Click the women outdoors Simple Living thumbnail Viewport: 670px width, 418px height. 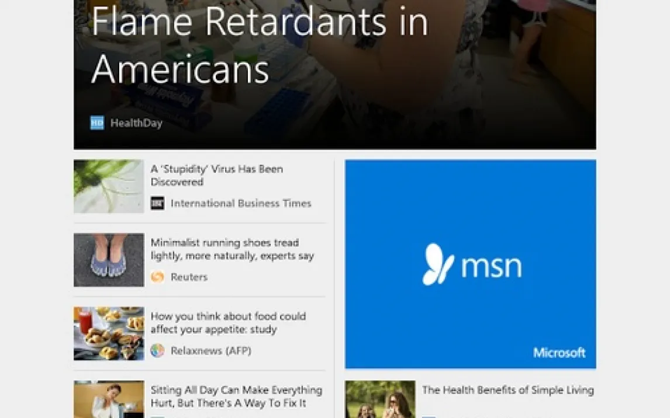[380, 399]
